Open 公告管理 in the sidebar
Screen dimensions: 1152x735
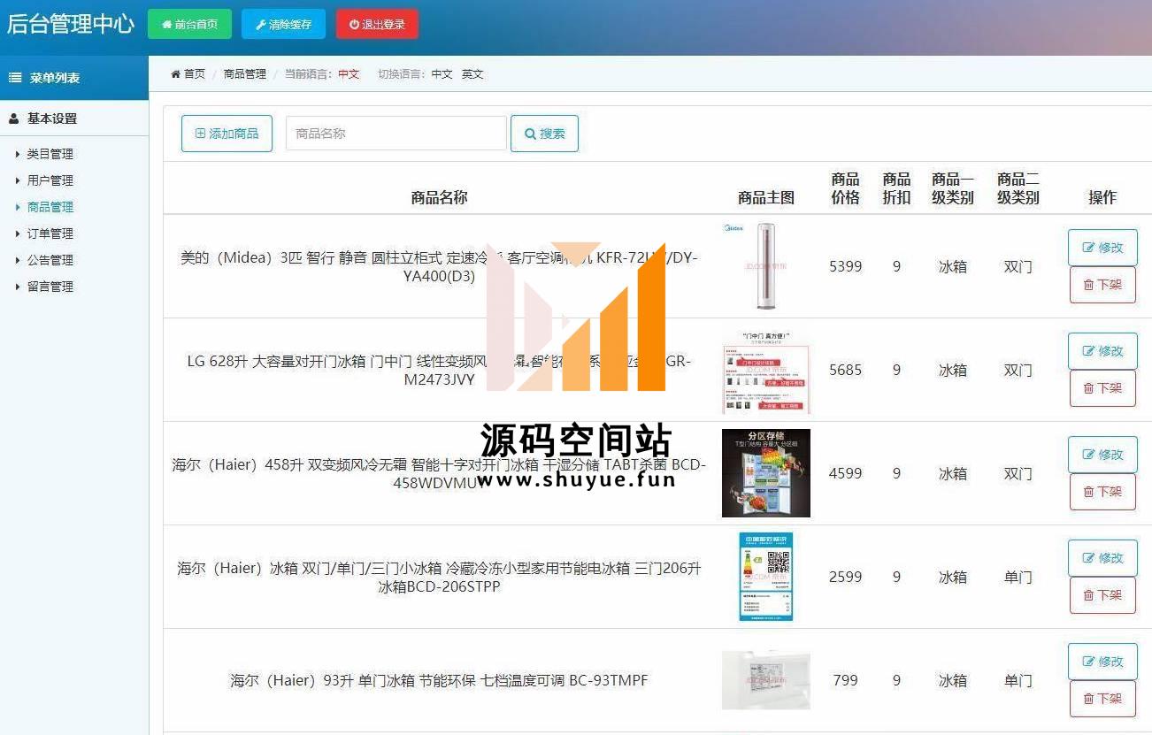50,260
